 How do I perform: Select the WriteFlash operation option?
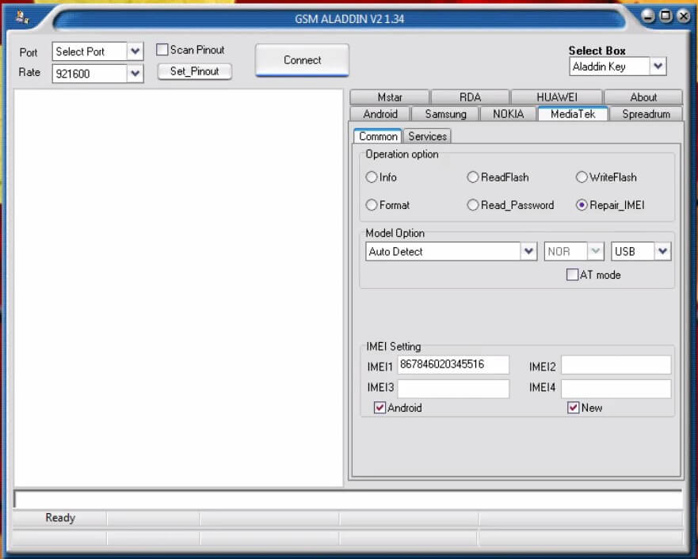(581, 177)
